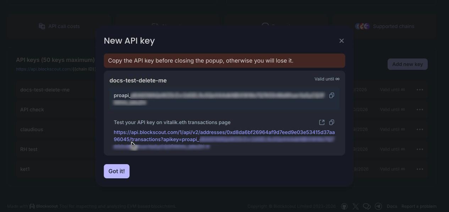Click the copy warning banner text
This screenshot has height=212, width=449.
[201, 61]
